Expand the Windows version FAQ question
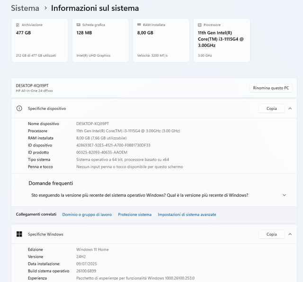The image size is (303, 282). pyautogui.click(x=284, y=195)
